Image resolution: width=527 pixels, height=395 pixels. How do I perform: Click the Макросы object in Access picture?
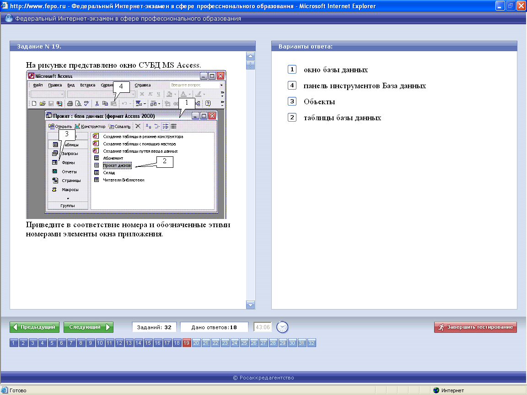pos(66,190)
